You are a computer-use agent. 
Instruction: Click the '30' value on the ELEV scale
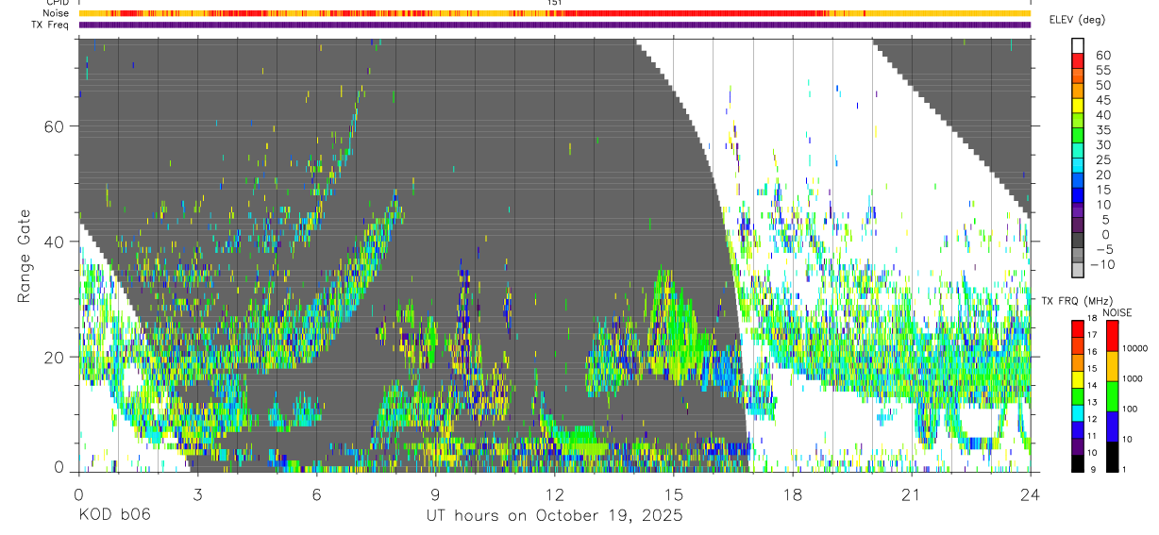[x=1102, y=144]
